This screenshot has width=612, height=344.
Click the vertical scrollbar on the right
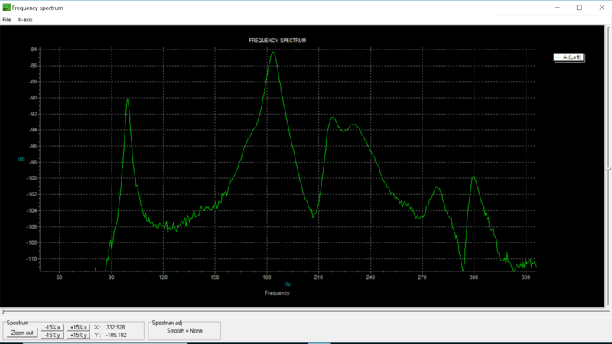(x=608, y=166)
